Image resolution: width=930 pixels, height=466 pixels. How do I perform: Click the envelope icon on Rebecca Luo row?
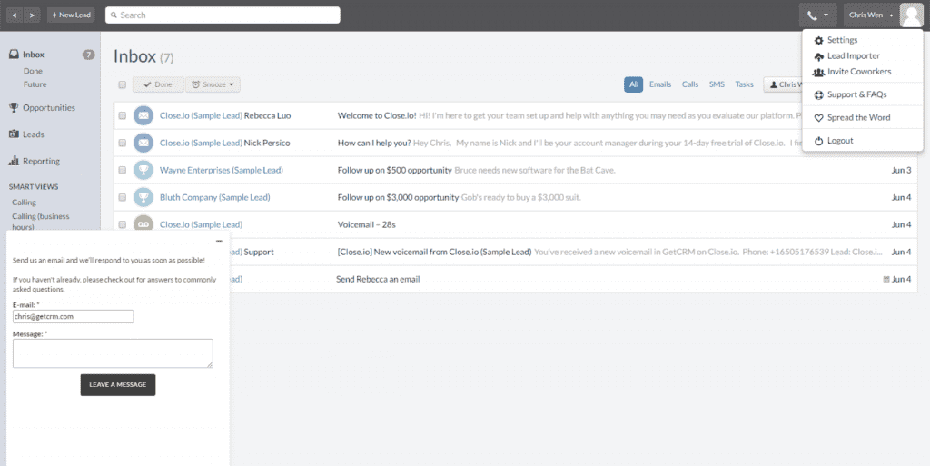click(x=143, y=115)
